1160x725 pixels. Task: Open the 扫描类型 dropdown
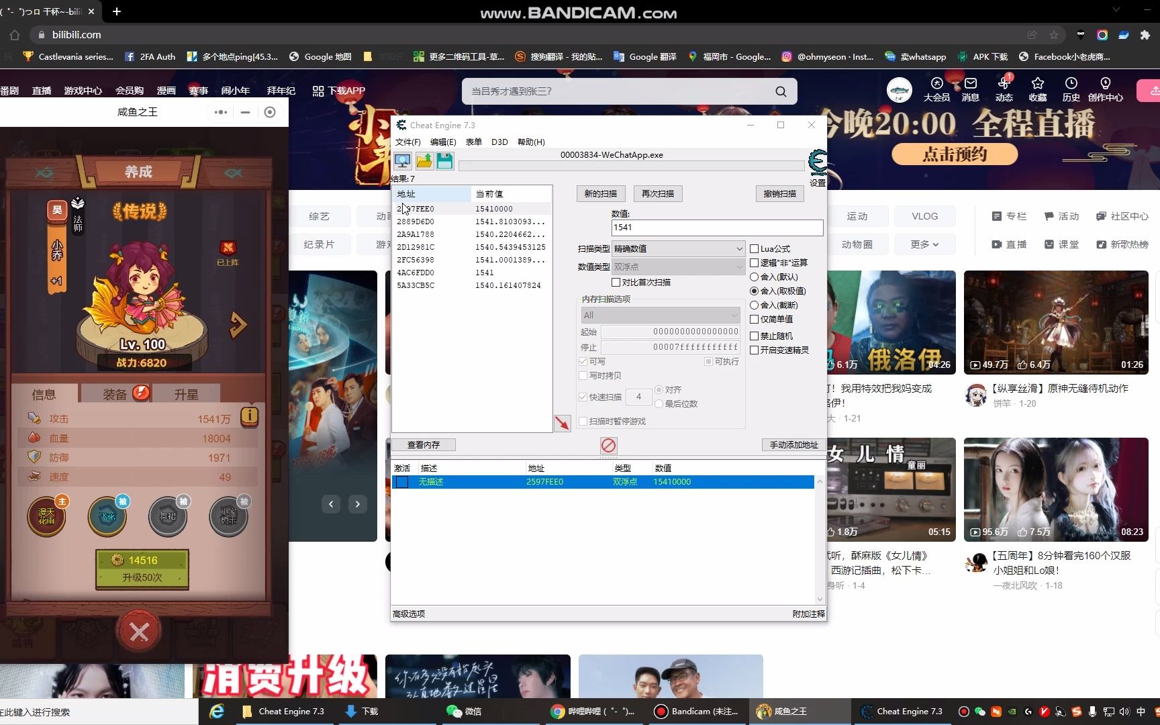point(678,248)
